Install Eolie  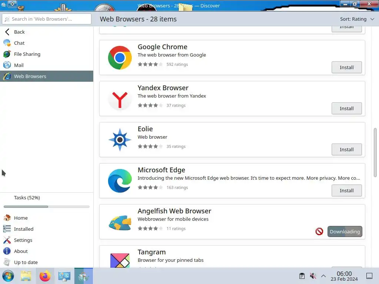346,149
